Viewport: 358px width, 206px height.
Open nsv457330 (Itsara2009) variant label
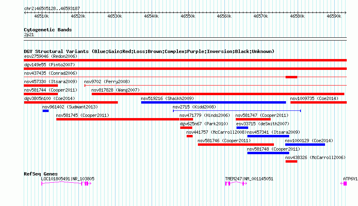coord(51,82)
